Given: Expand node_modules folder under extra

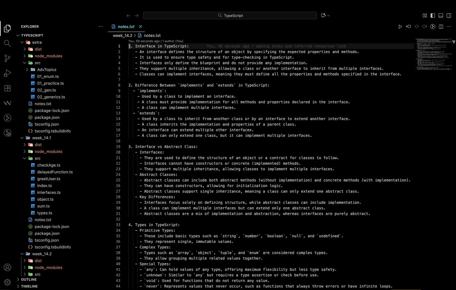Looking at the screenshot, I should point(25,56).
